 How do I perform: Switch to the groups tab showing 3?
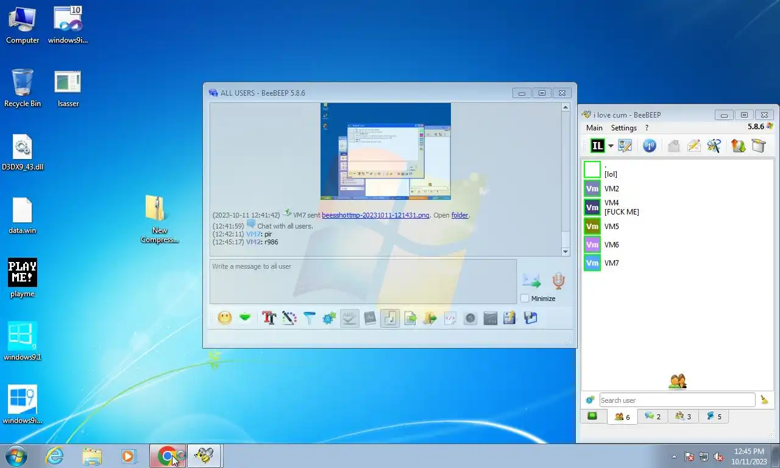point(683,417)
